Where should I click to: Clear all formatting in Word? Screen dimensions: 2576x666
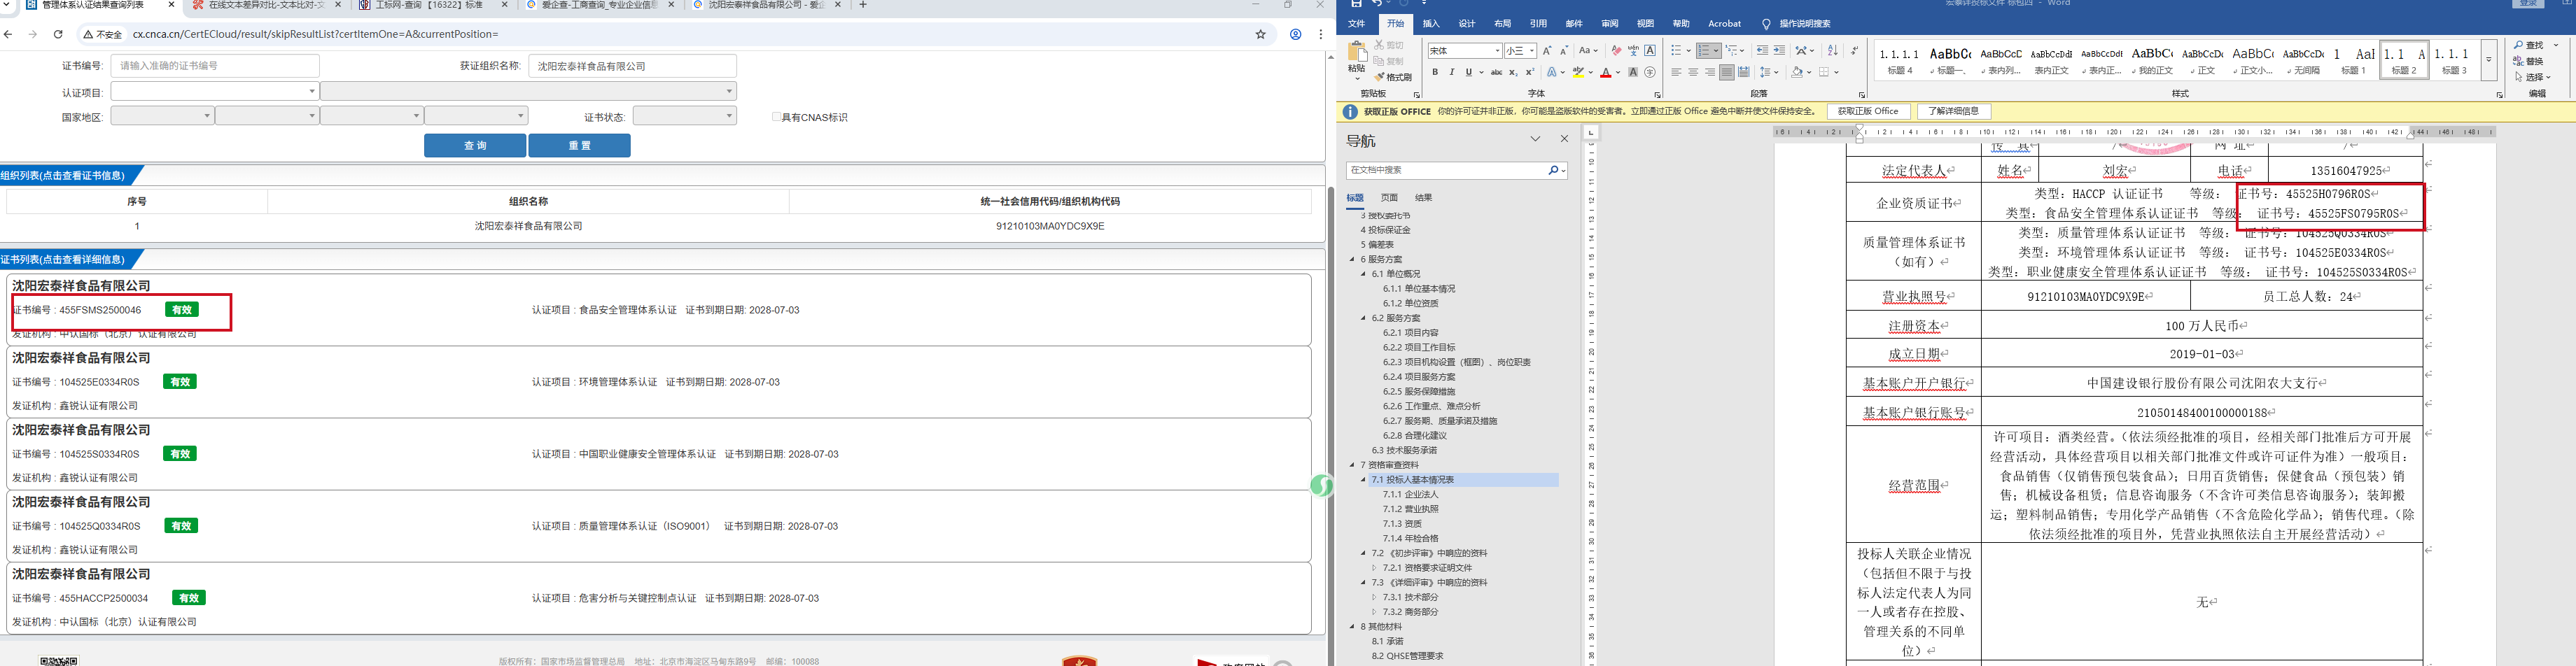click(1616, 50)
